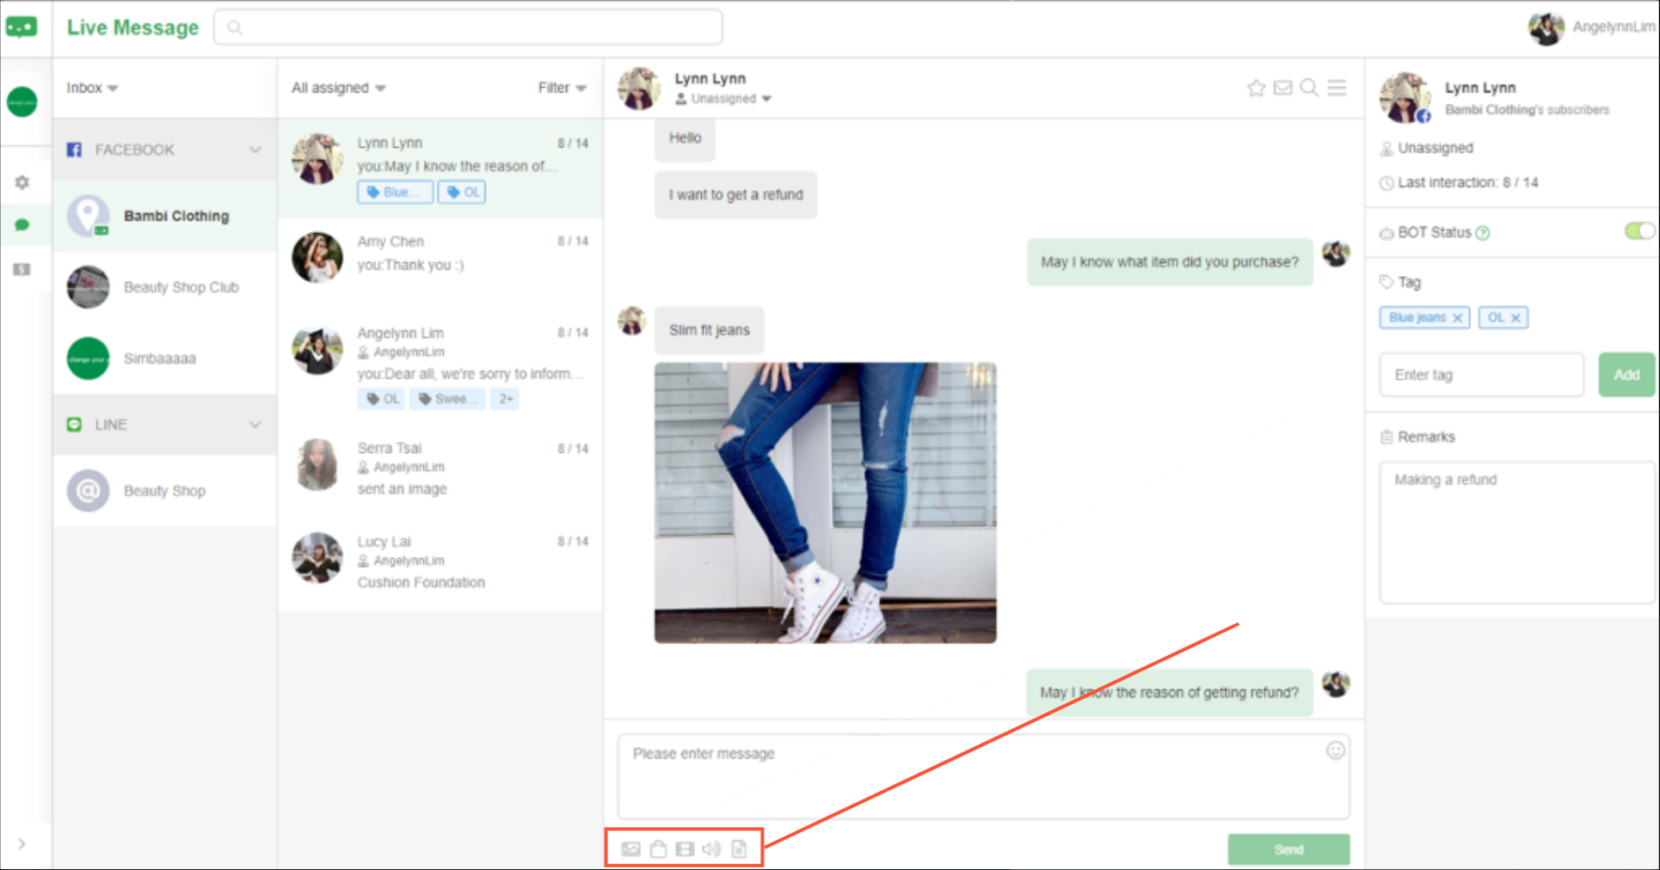This screenshot has width=1660, height=870.
Task: Open the emoji picker in message box
Action: (x=1335, y=751)
